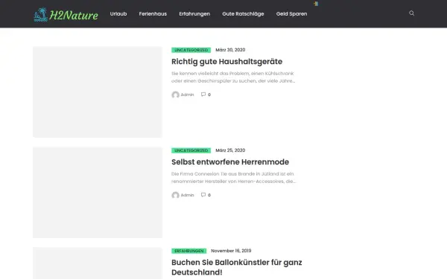Click thumbnail of Selbst entworfene Herrenmode post
This screenshot has height=279, width=447.
coord(98,193)
